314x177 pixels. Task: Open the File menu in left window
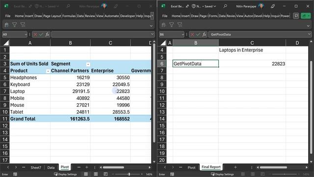pos(8,16)
